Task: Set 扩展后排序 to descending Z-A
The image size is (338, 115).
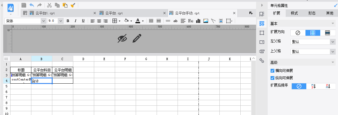Action: (x=328, y=86)
